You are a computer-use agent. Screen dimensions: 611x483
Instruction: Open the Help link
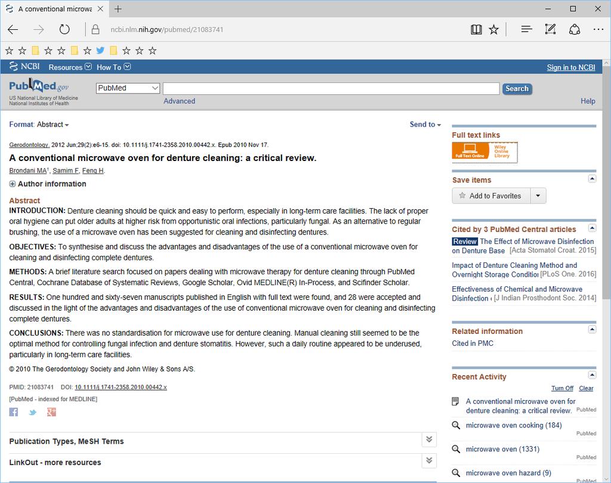(x=588, y=101)
